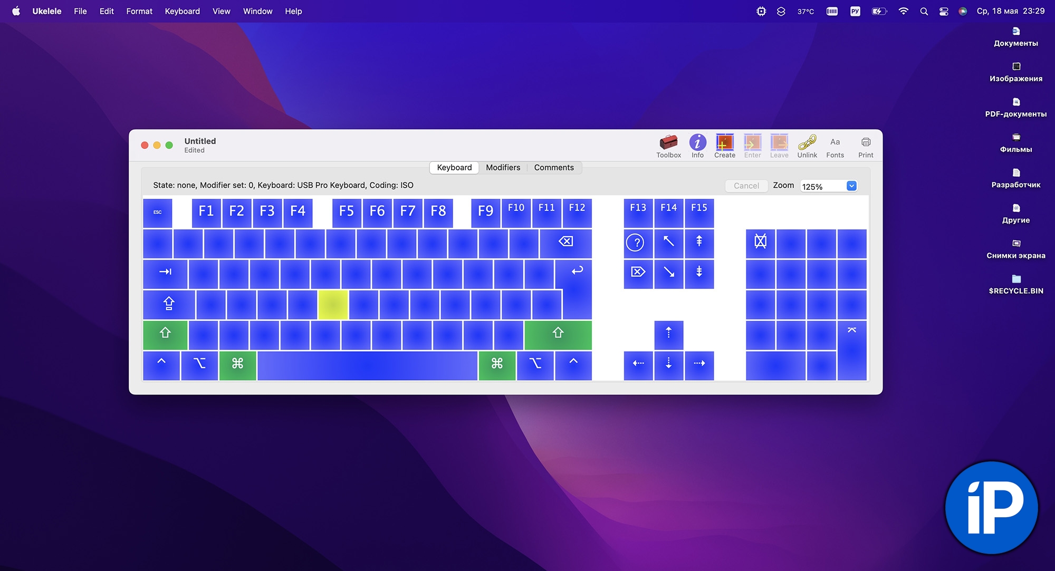Click the Cancel button
This screenshot has height=571, width=1055.
[746, 186]
